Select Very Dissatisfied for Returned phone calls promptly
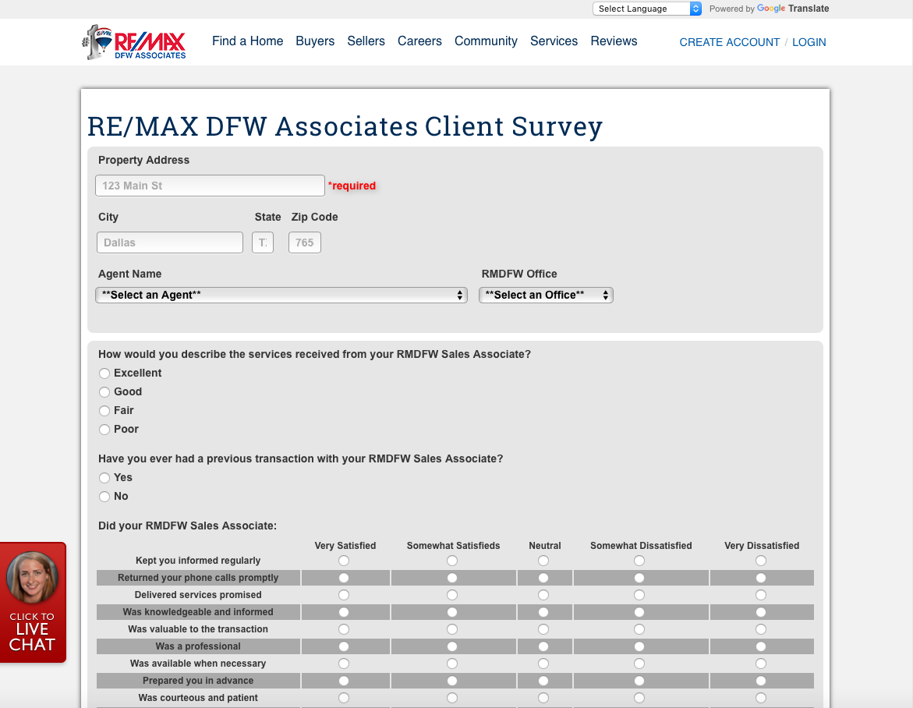This screenshot has width=913, height=708. [x=761, y=577]
